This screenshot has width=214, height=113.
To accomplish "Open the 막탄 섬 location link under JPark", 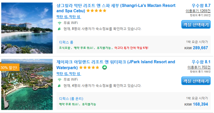I will [x=69, y=74].
